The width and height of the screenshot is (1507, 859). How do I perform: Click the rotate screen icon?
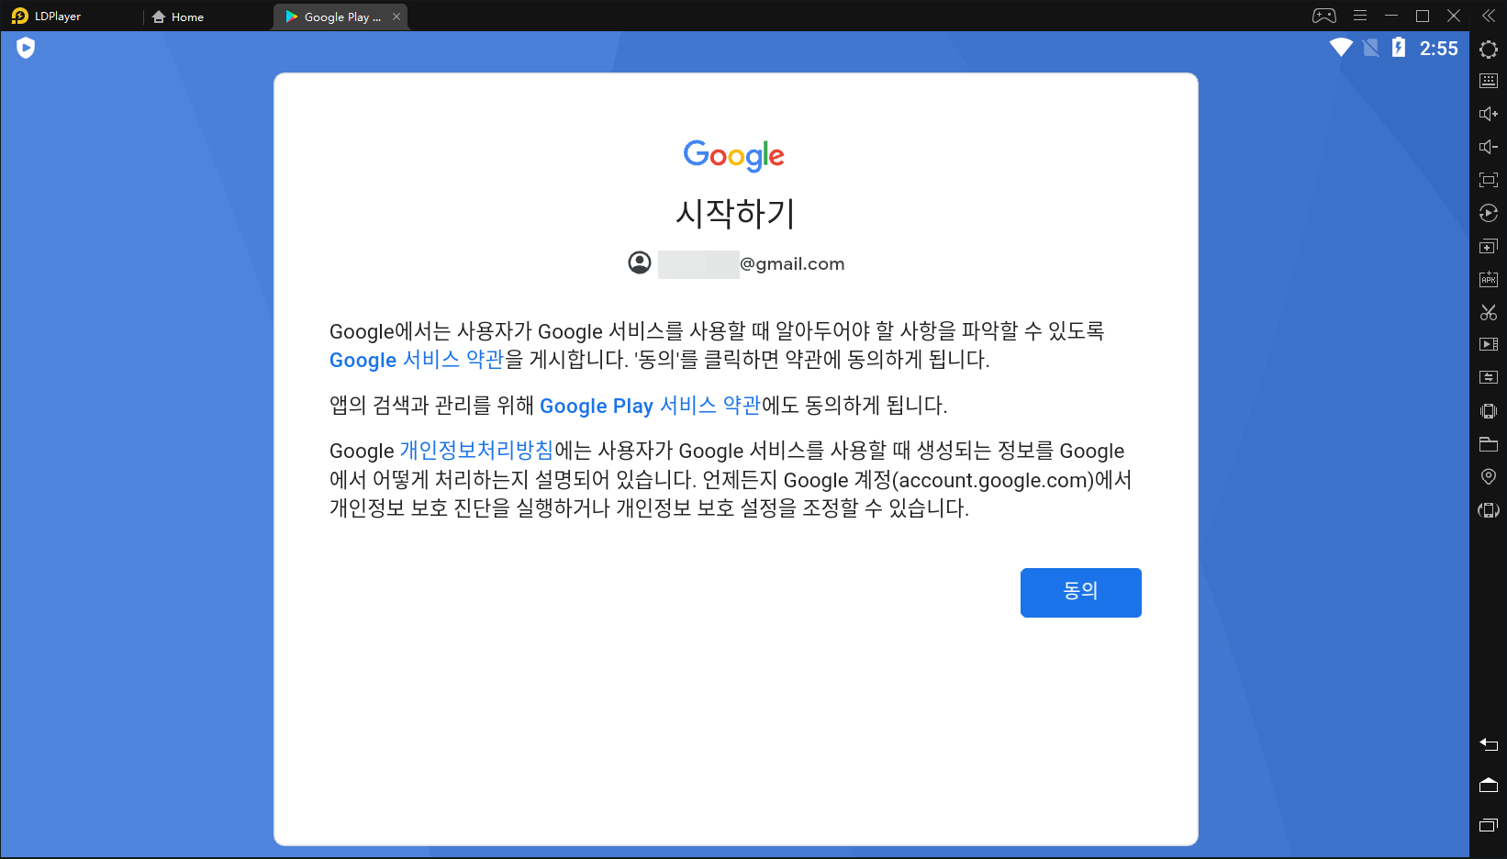1489,510
